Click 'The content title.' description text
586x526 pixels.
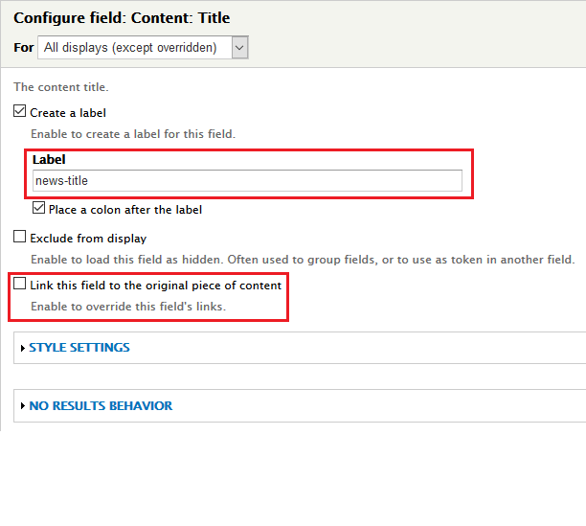59,87
